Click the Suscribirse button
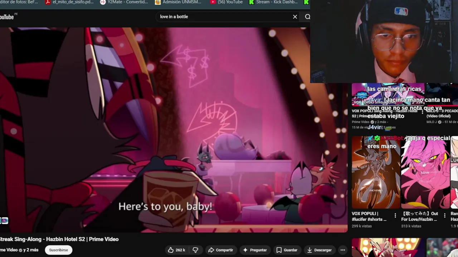458x257 pixels. [58, 250]
